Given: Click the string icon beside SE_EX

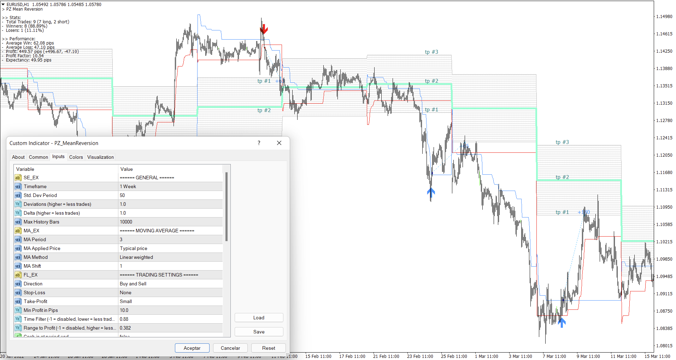Looking at the screenshot, I should click(x=18, y=178).
